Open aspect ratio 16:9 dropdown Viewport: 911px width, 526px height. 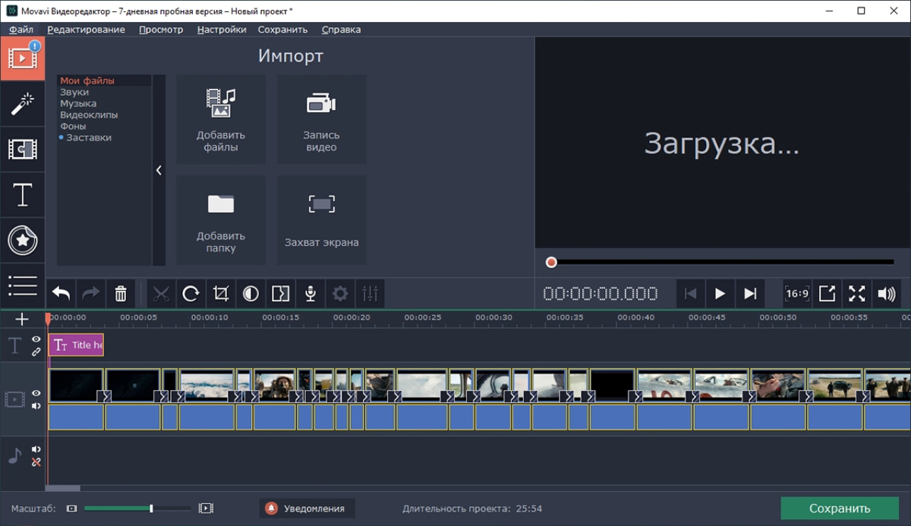coord(797,294)
